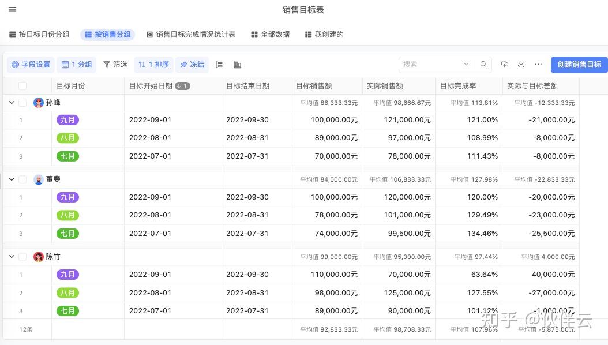
Task: Tick the 孙峰 group checkbox
Action: 22,103
